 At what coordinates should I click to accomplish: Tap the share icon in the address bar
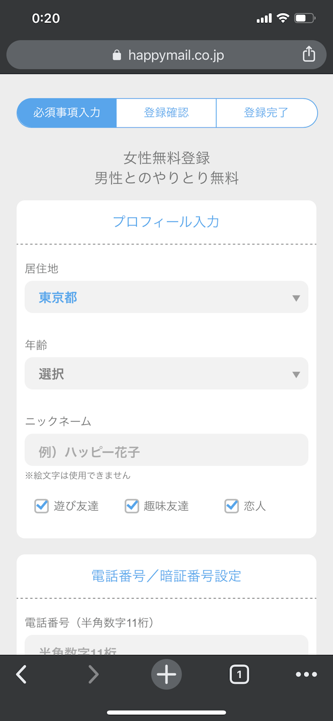click(310, 54)
